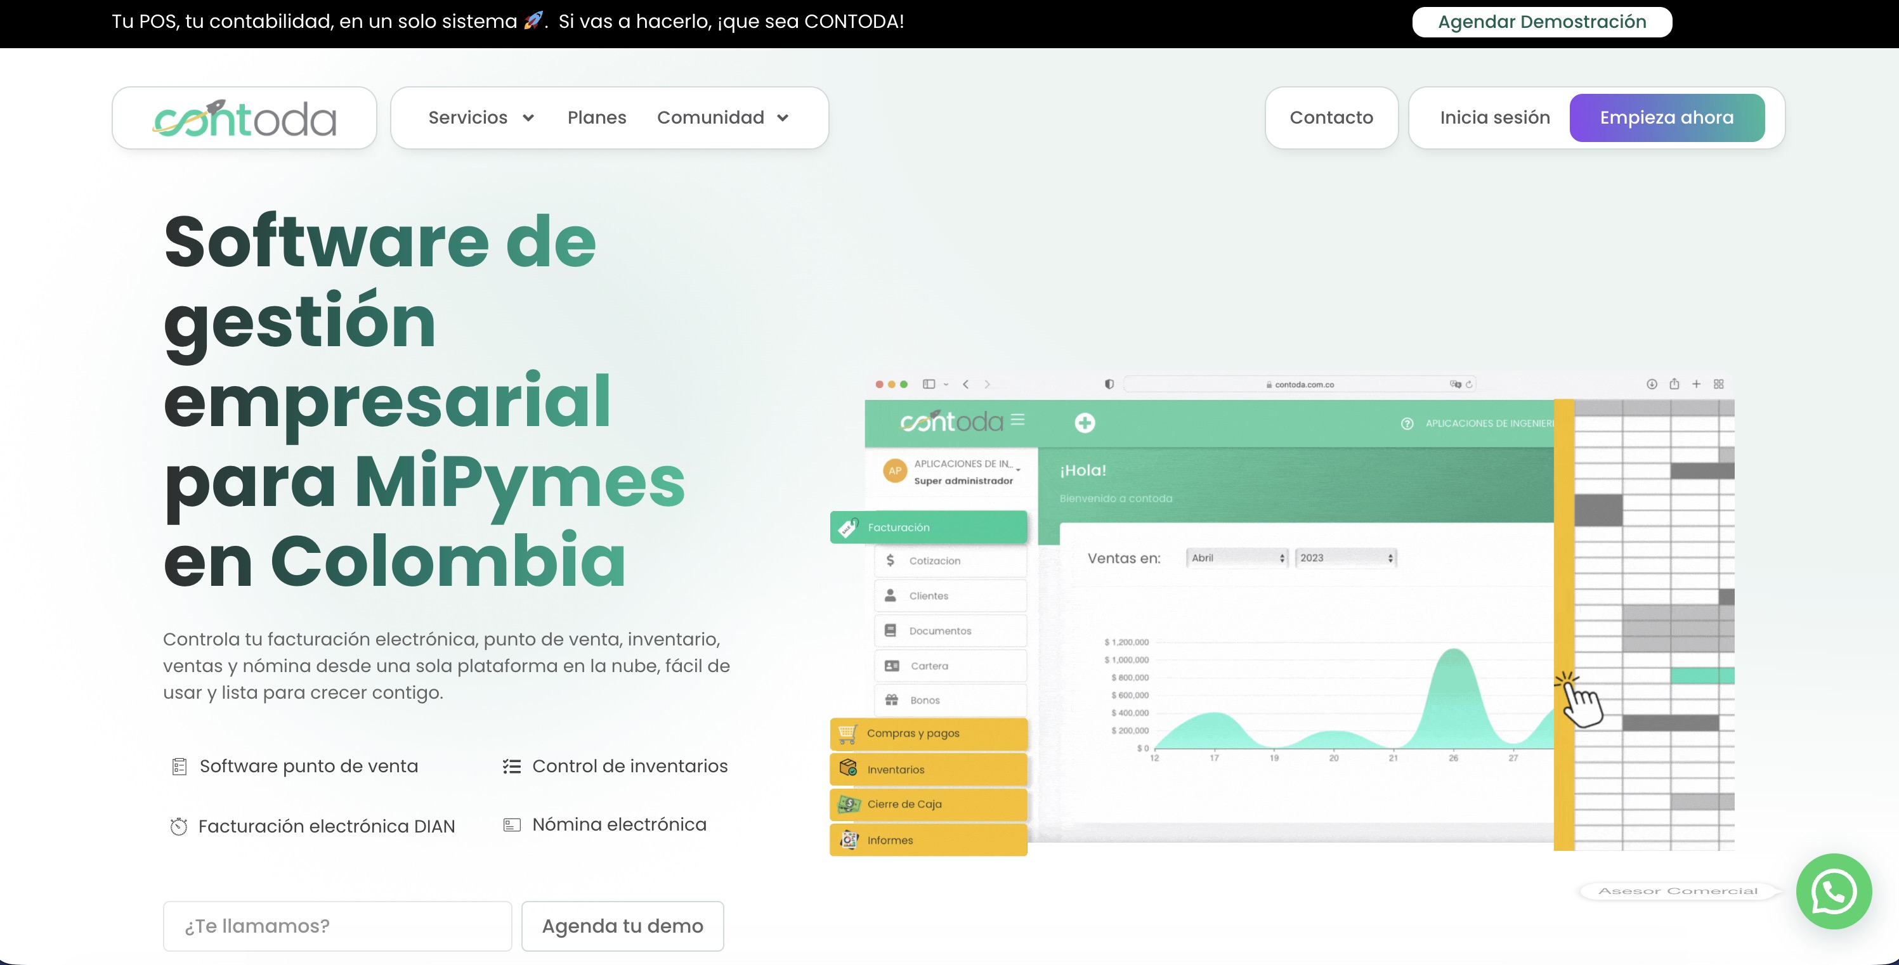Expand the APLICACIONES DE IN... account dropdown
The image size is (1899, 965).
tap(967, 464)
